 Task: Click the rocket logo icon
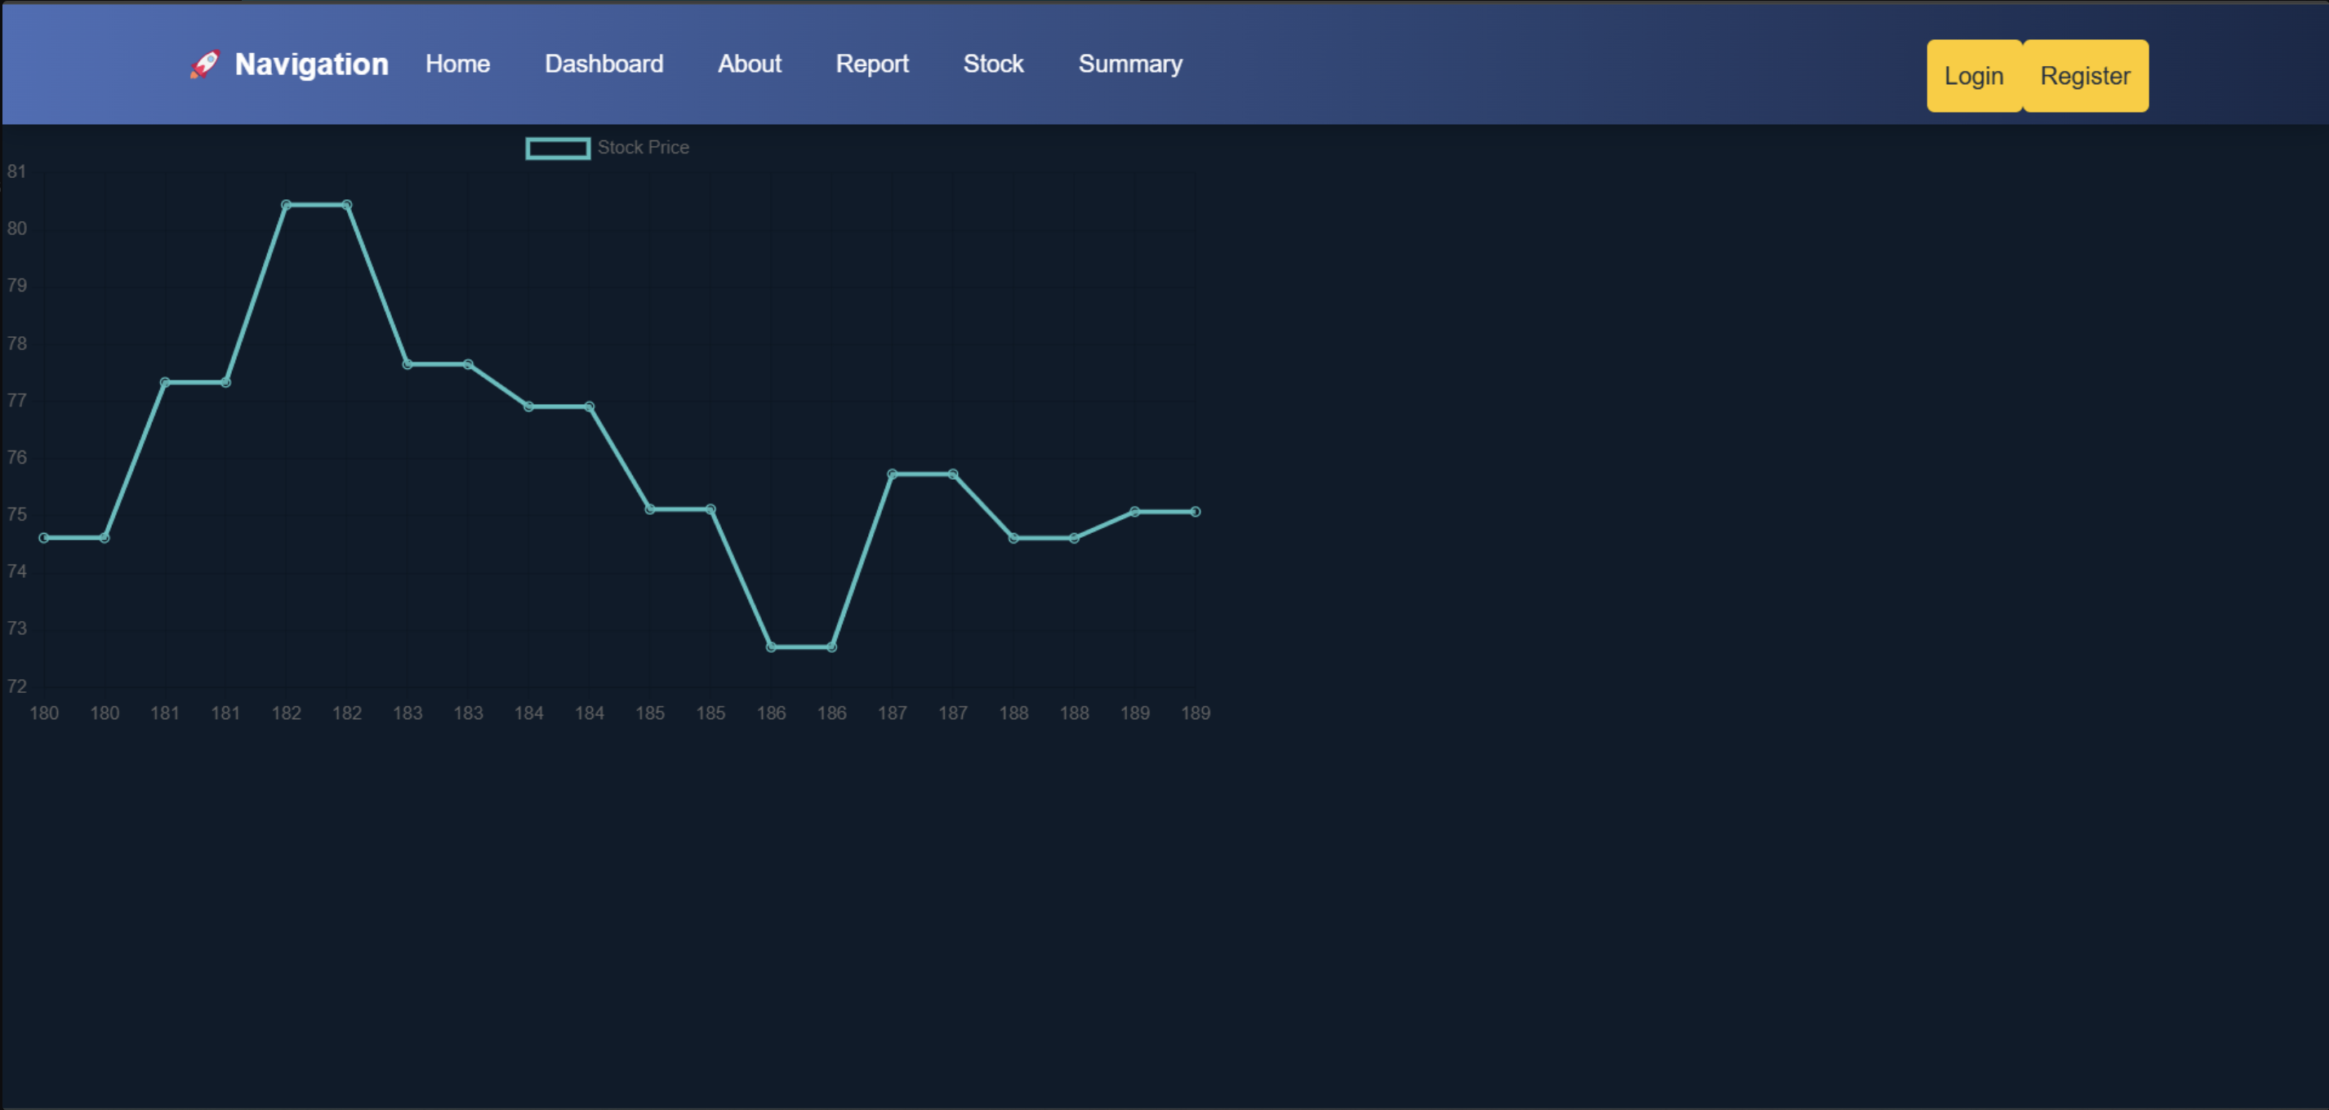point(204,64)
